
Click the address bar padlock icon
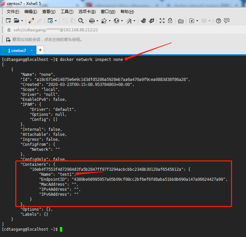pos(9,30)
